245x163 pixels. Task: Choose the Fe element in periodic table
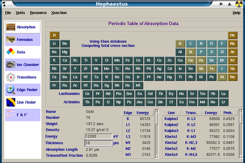(128, 60)
